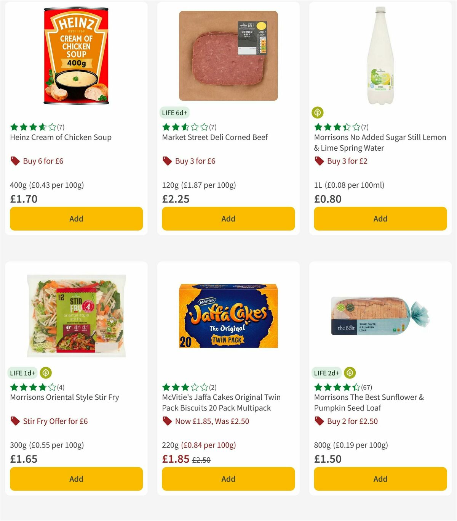The width and height of the screenshot is (457, 521).
Task: Open the McVitie's Jaffa Cakes product listing
Action: coord(221,402)
